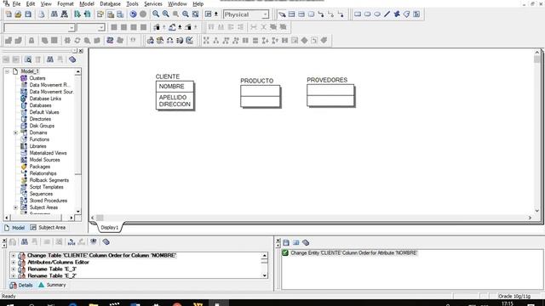Select the line drawing tool

(387, 14)
